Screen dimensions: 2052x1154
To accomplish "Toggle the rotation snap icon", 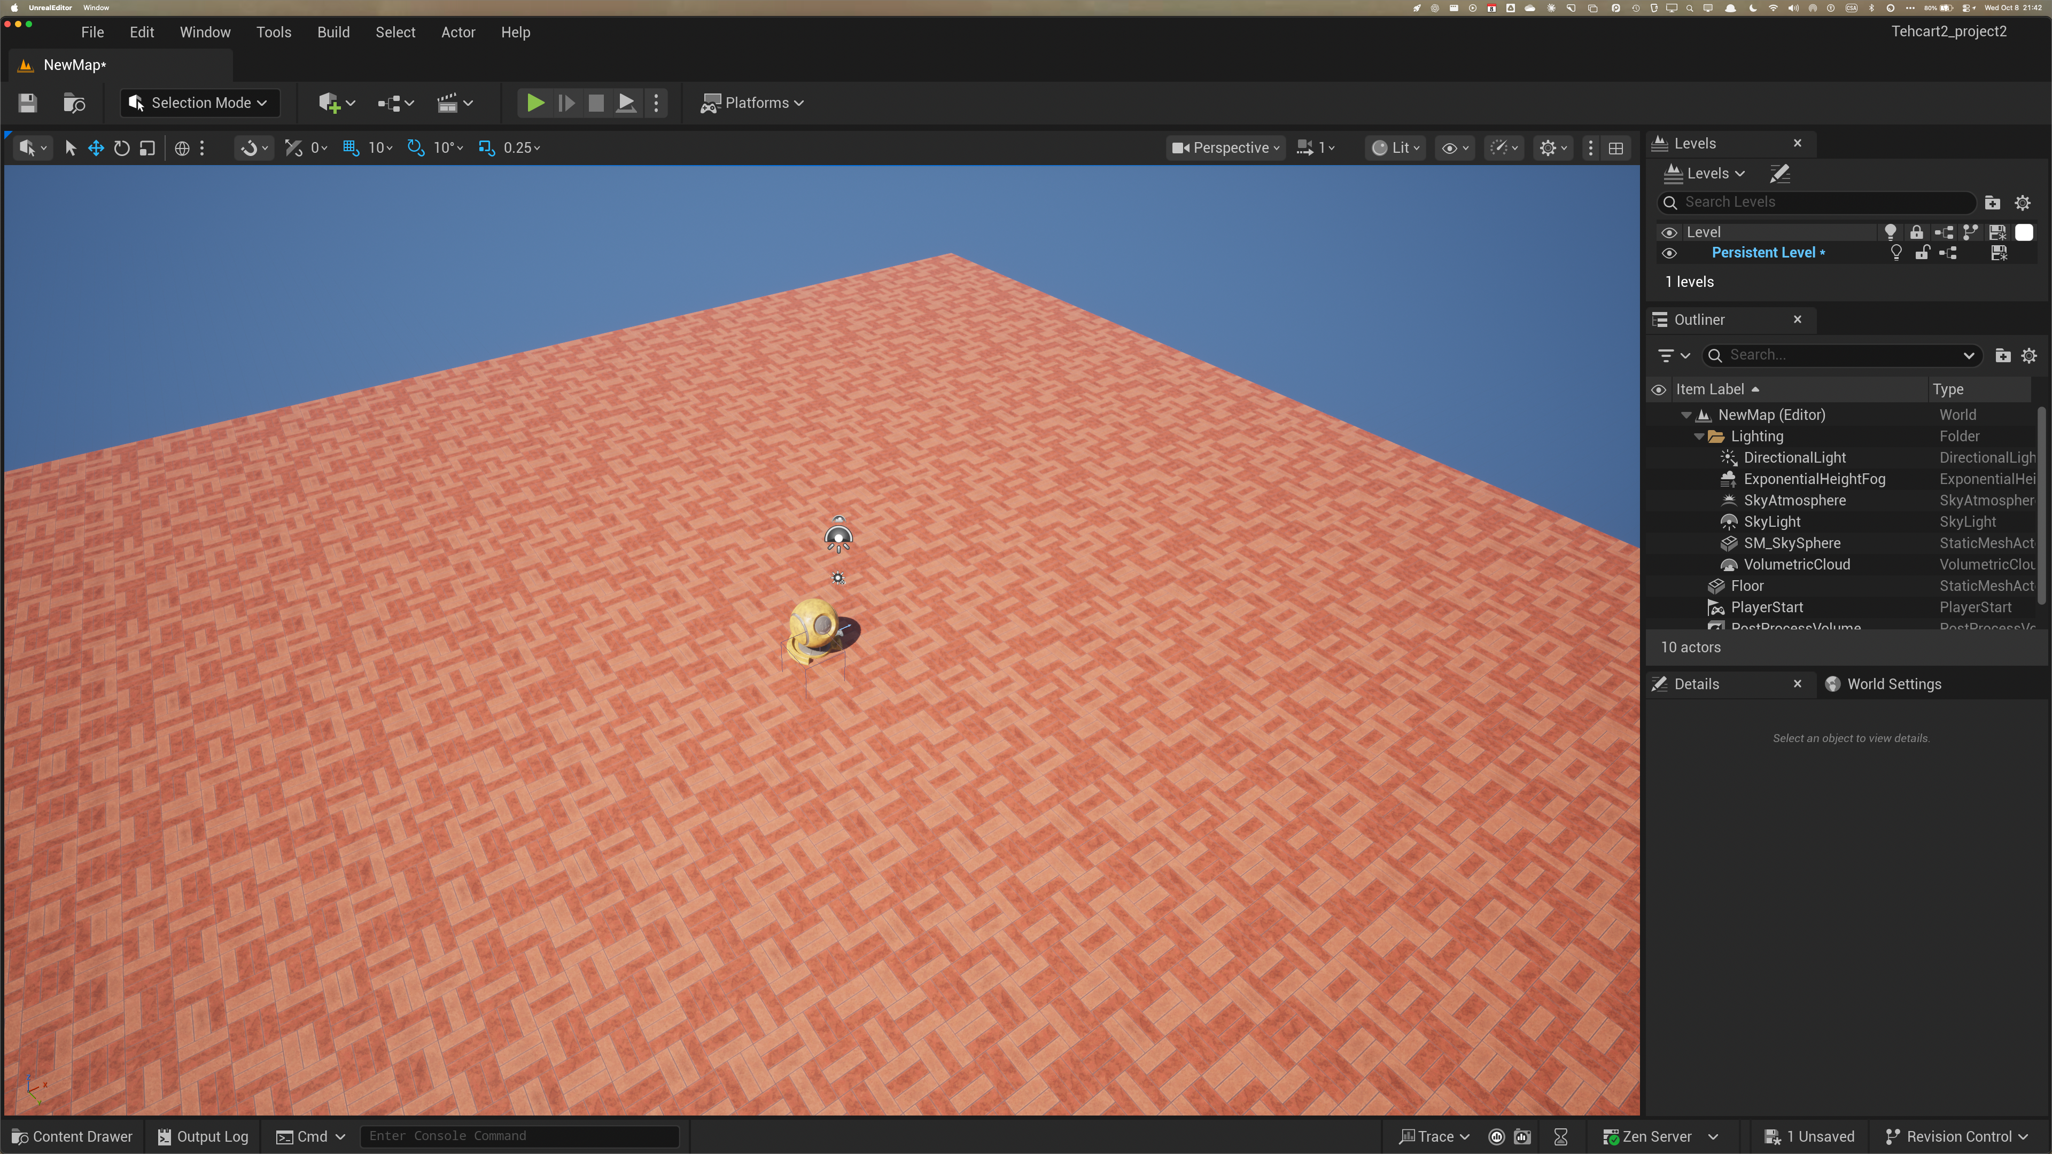I will [416, 148].
